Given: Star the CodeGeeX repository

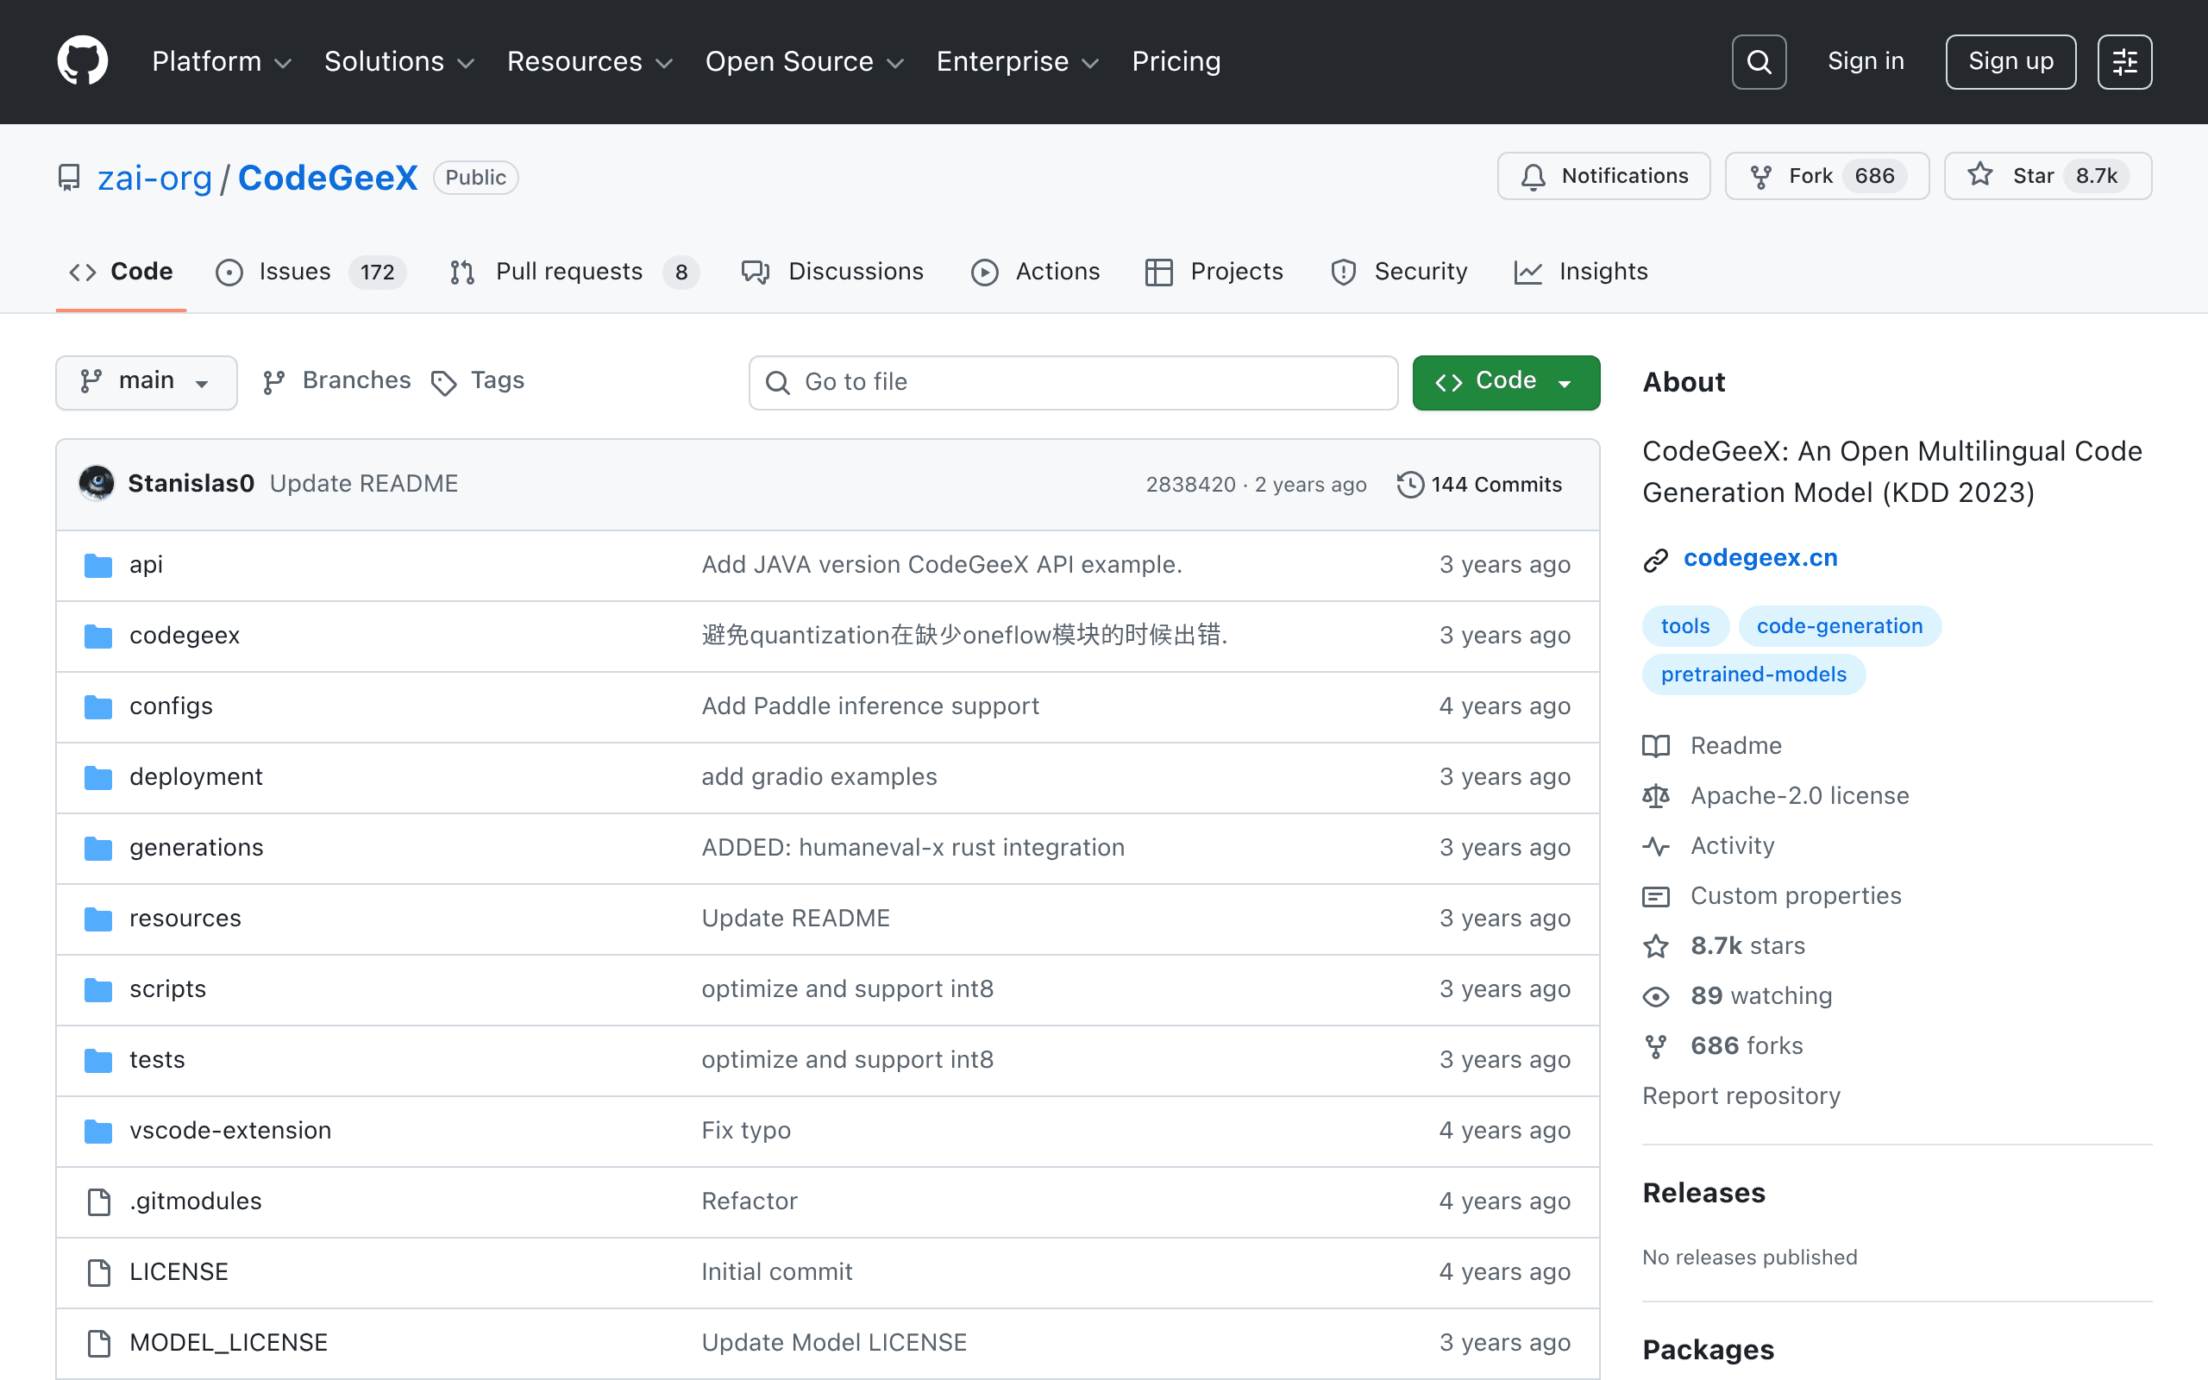Looking at the screenshot, I should (x=2048, y=176).
